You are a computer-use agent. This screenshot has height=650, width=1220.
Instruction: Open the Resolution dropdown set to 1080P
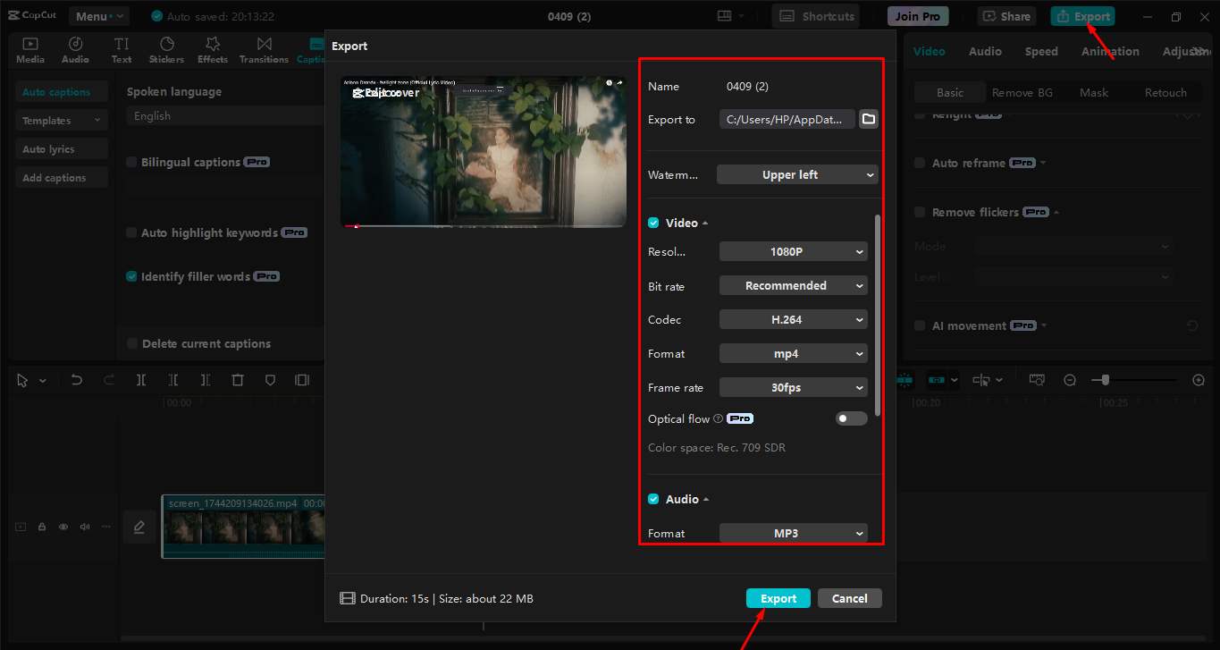[x=793, y=251]
